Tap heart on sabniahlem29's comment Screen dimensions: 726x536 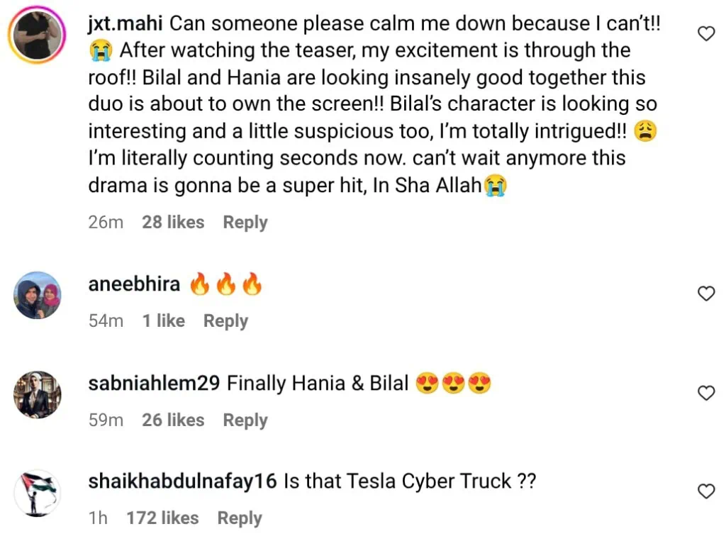(706, 393)
